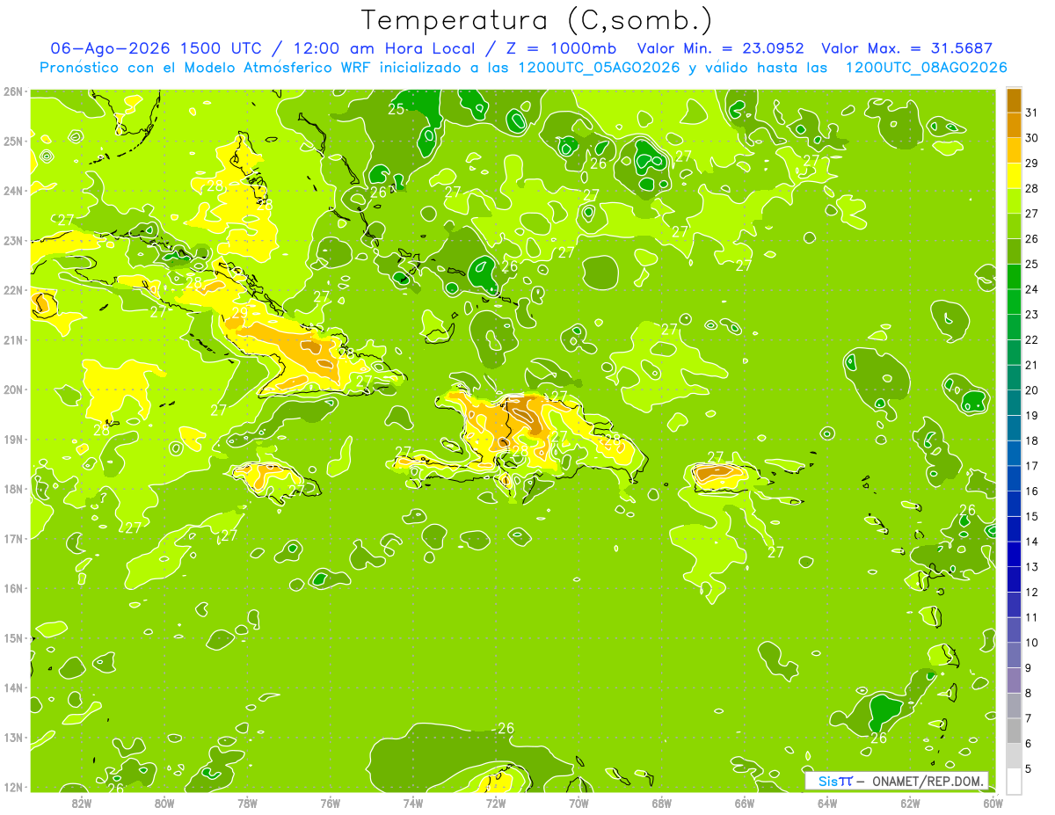Image resolution: width=1055 pixels, height=815 pixels.
Task: Click the 'Temperatura (C,somb.)' map title
Action: pyautogui.click(x=537, y=20)
